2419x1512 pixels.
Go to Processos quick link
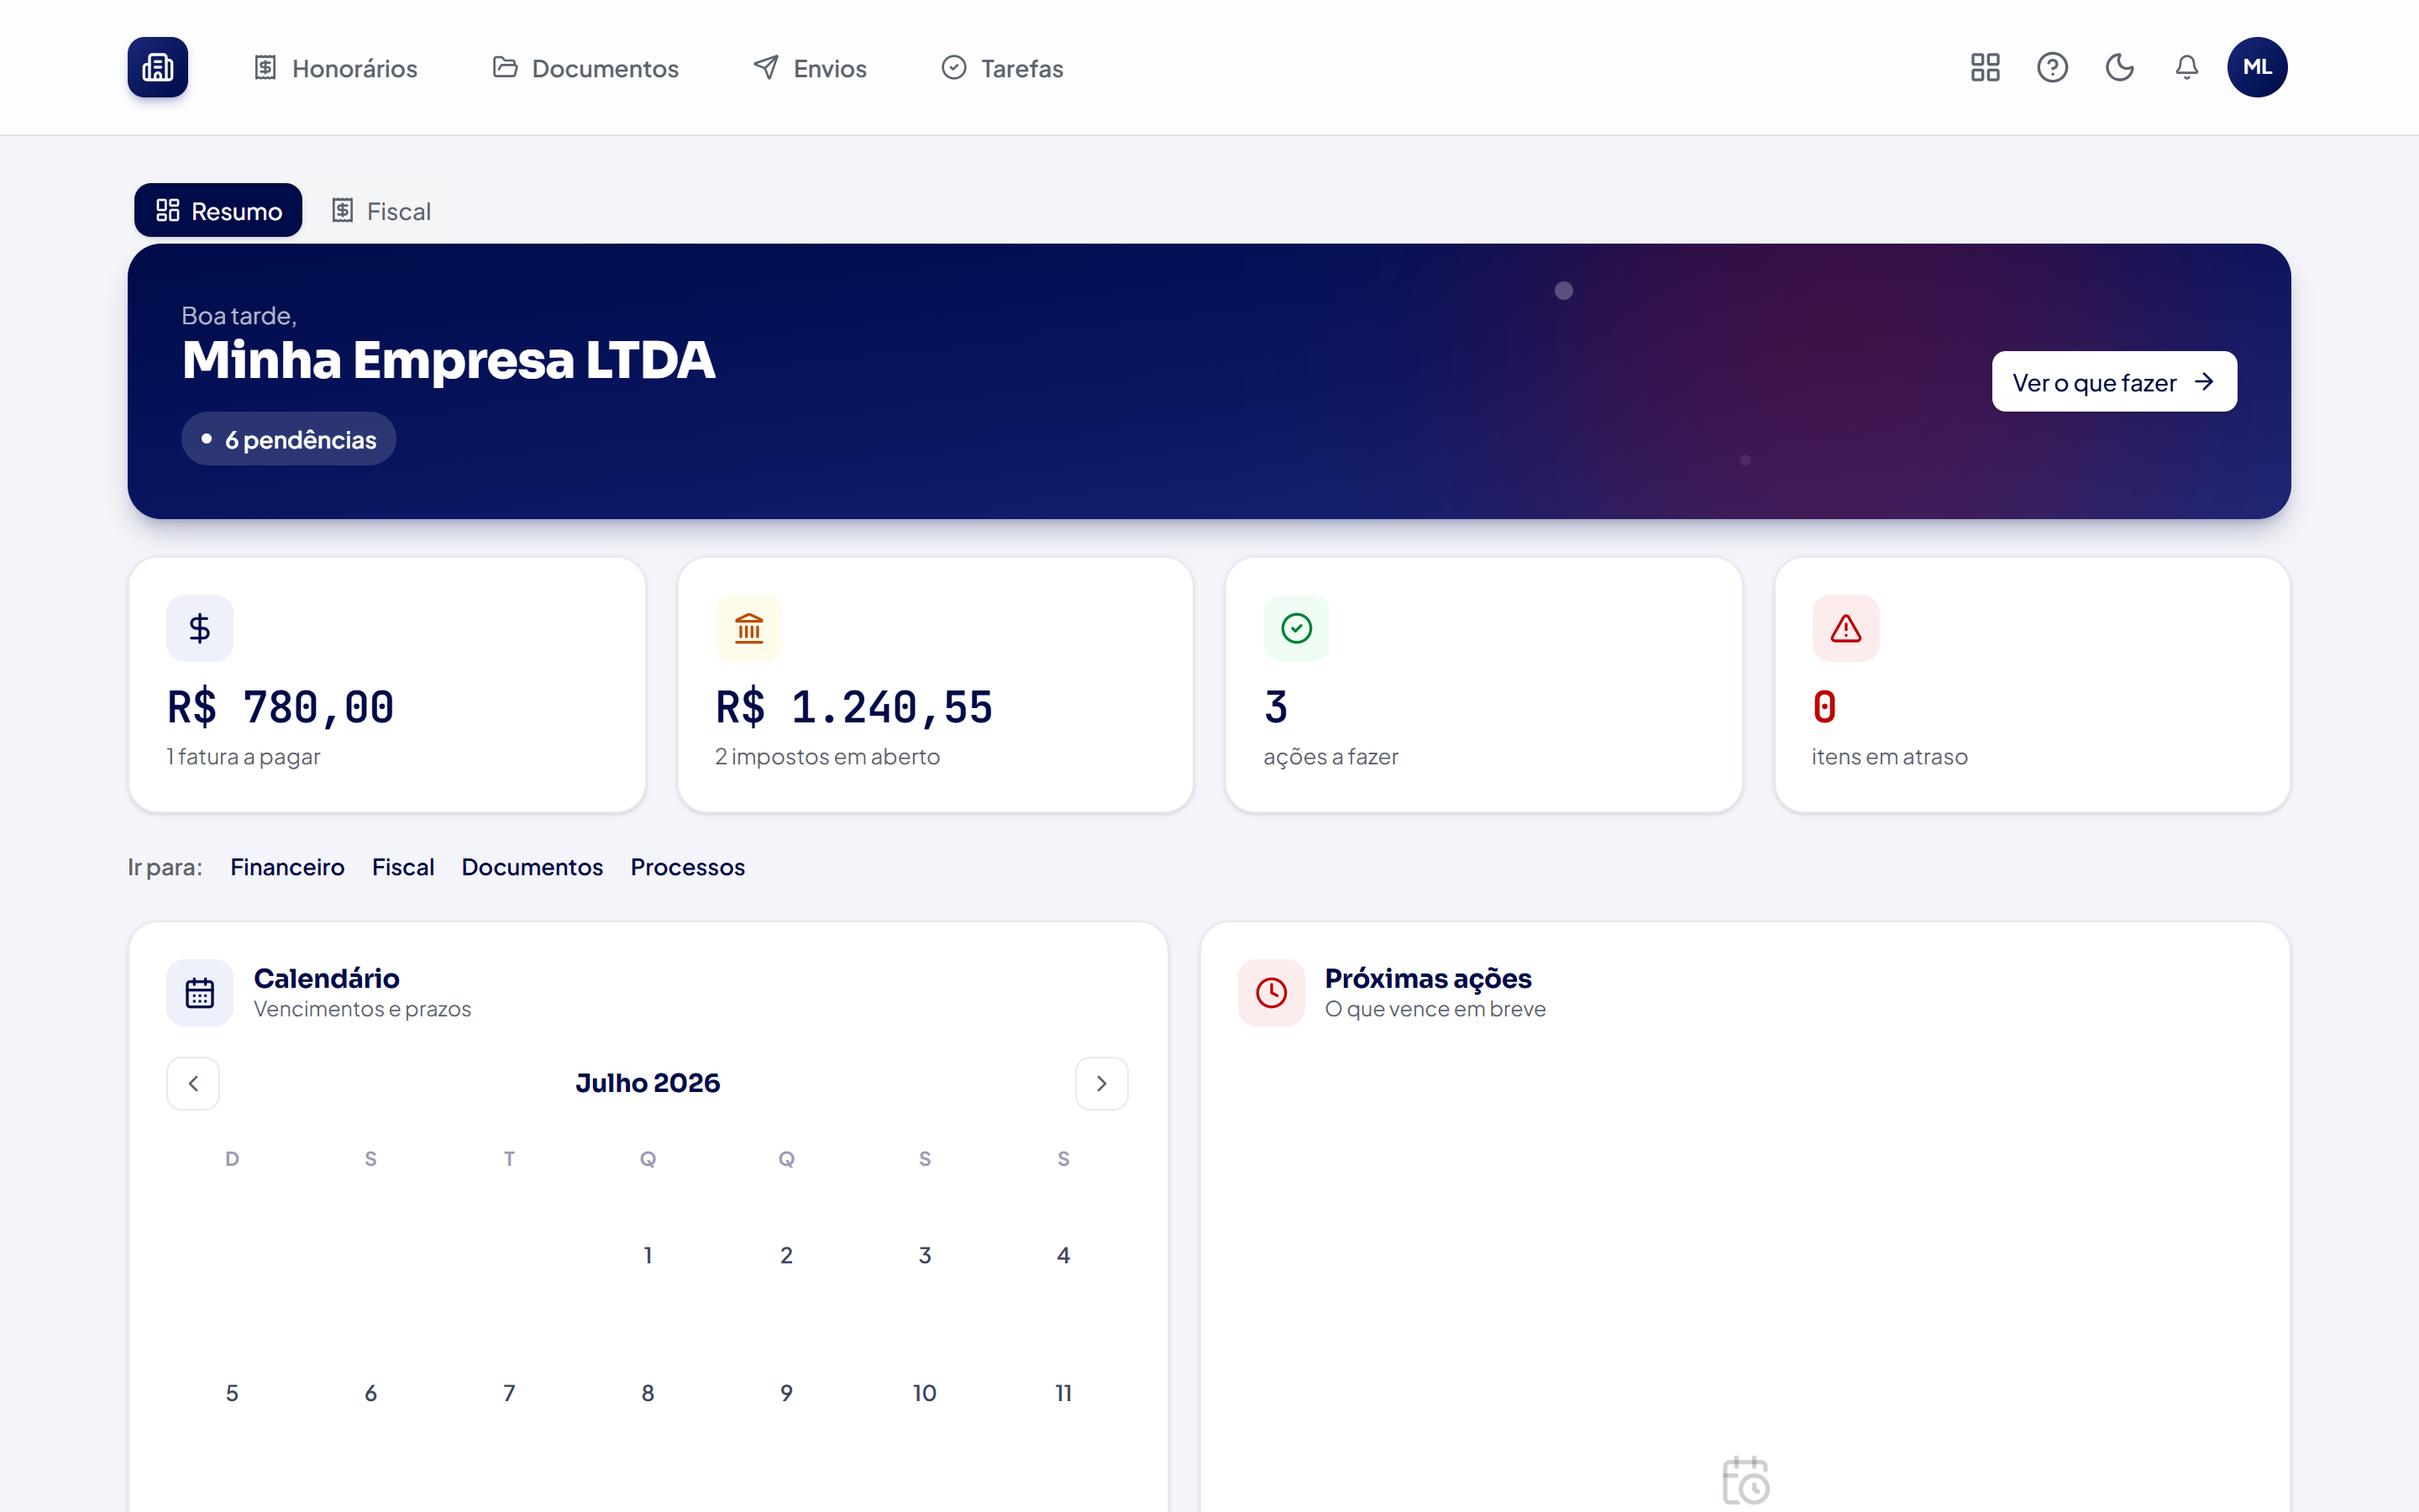pos(688,867)
